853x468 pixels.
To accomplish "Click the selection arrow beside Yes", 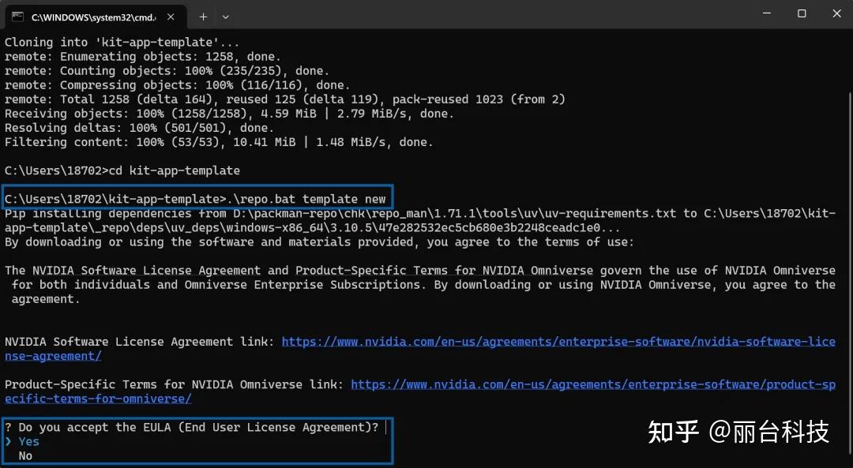I will (9, 442).
